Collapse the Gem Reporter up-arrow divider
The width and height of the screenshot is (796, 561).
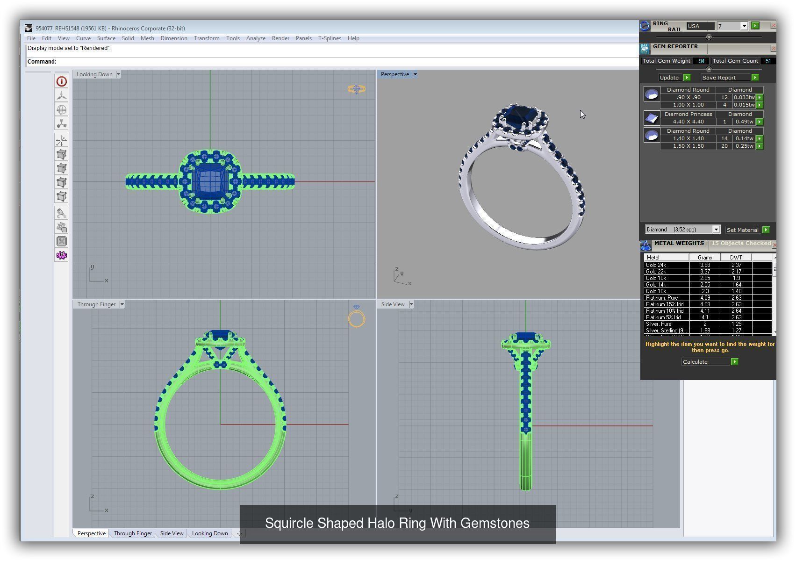709,69
